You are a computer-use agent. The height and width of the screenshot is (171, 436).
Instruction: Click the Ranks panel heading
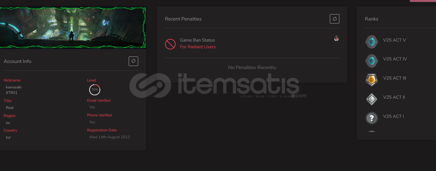[x=372, y=19]
